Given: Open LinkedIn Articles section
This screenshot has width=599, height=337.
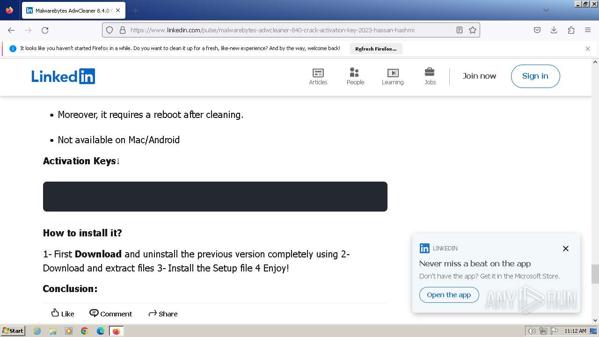Looking at the screenshot, I should [x=318, y=76].
